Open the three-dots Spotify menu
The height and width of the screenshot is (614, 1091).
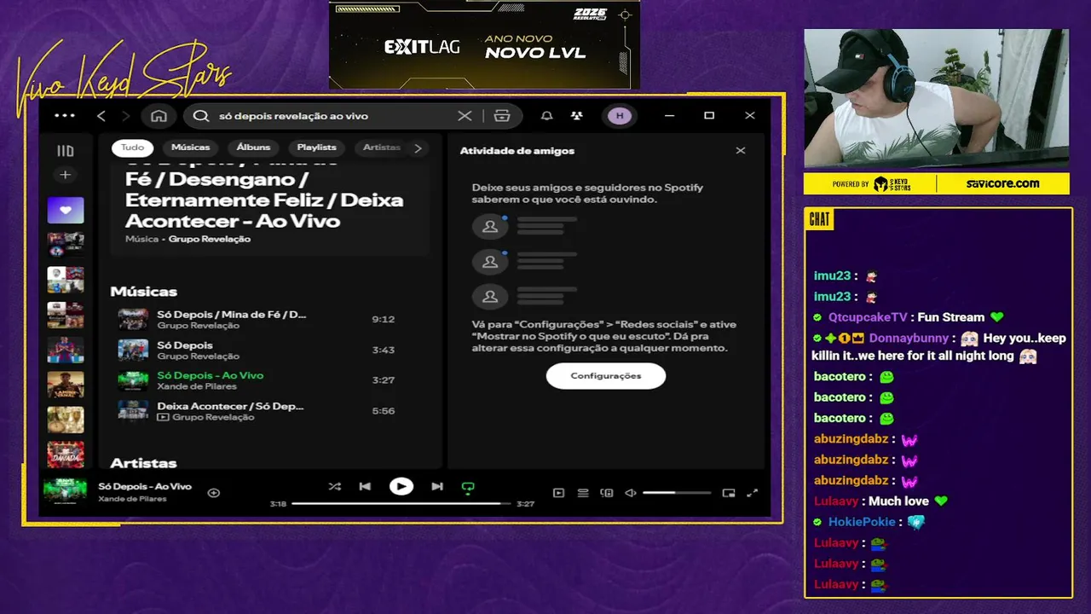65,116
